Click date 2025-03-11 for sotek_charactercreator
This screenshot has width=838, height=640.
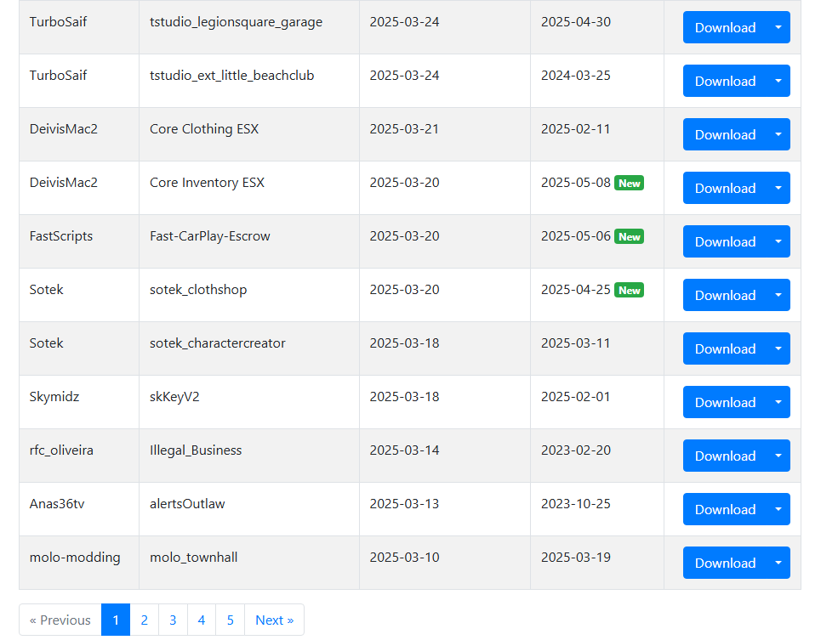[x=576, y=343]
